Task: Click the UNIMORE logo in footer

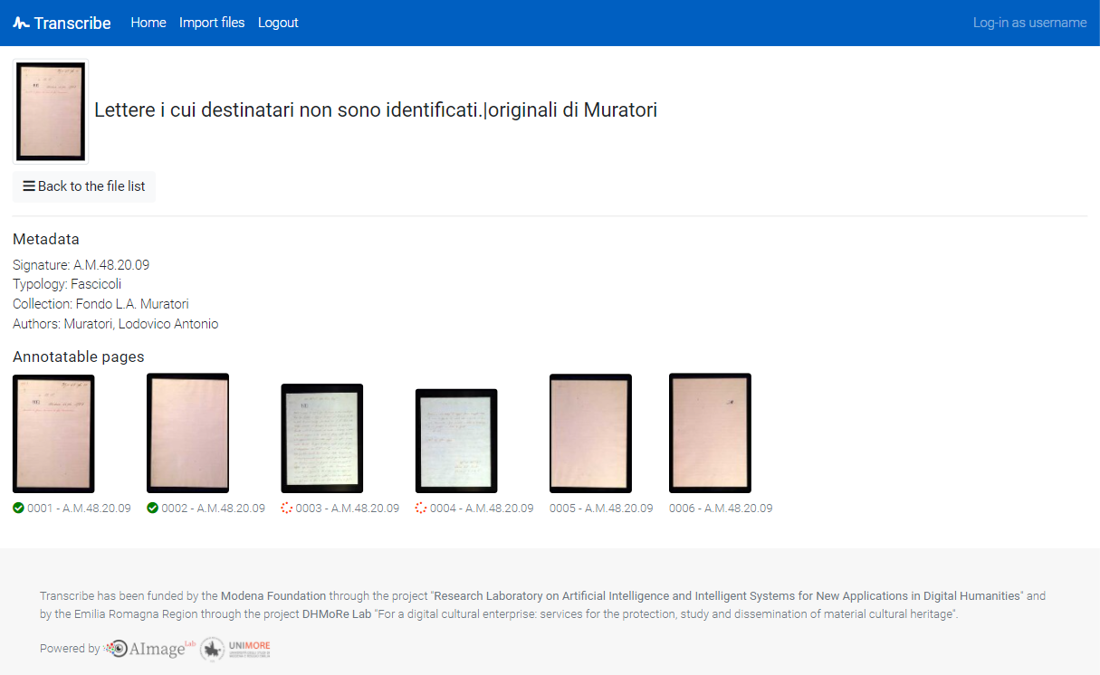Action: tap(235, 648)
